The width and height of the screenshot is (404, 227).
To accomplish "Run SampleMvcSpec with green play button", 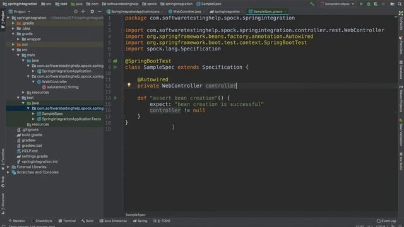I will click(361, 4).
